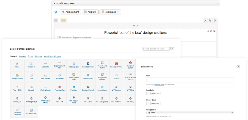Insert the Facebook Like element
This screenshot has height=120, width=248.
tap(88, 65)
